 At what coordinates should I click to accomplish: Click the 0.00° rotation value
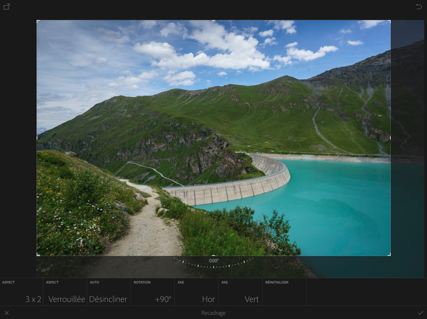pos(213,261)
